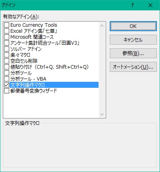Check the ソルバー アドイン checkbox

coord(6,49)
